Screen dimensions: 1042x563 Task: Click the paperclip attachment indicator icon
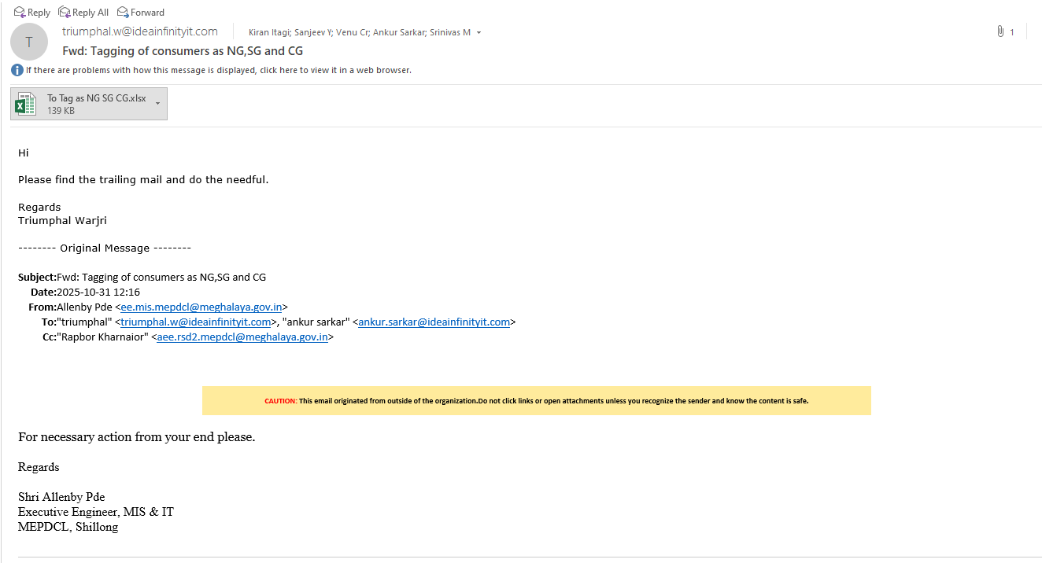coord(1000,31)
